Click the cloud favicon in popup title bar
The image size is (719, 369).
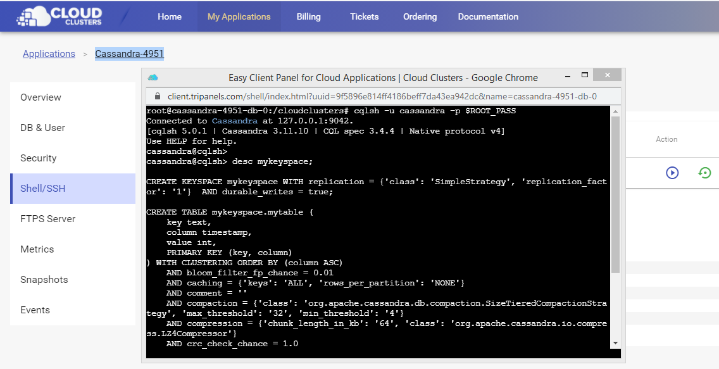[x=153, y=77]
